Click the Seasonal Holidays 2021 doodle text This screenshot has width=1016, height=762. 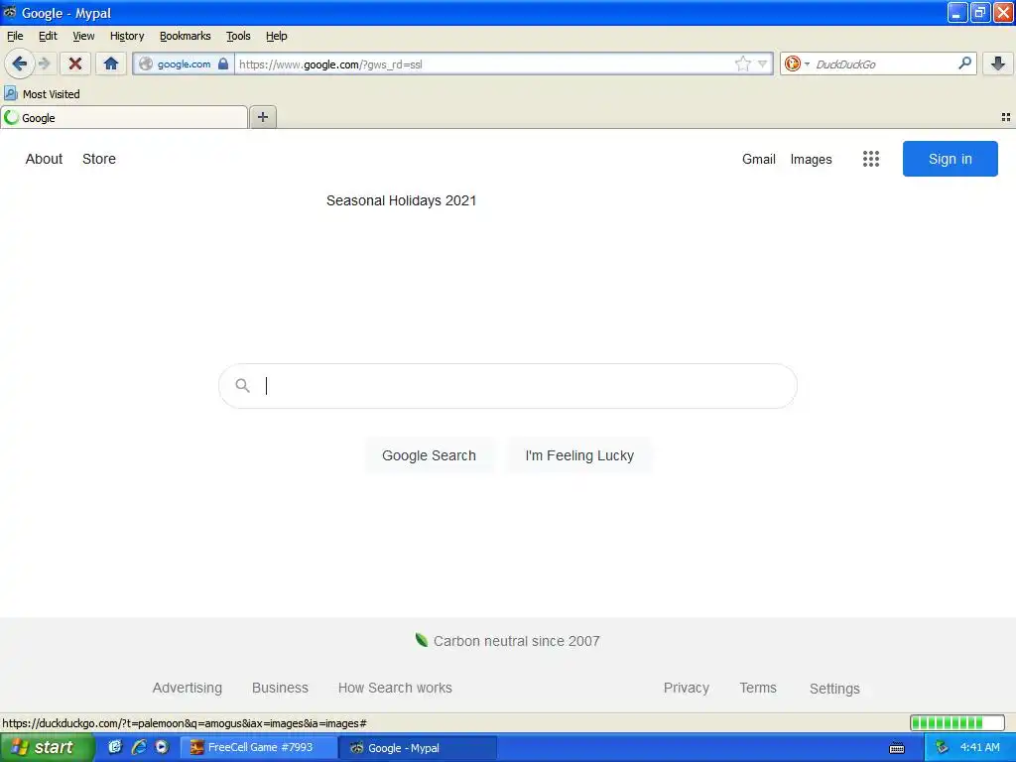coord(401,200)
